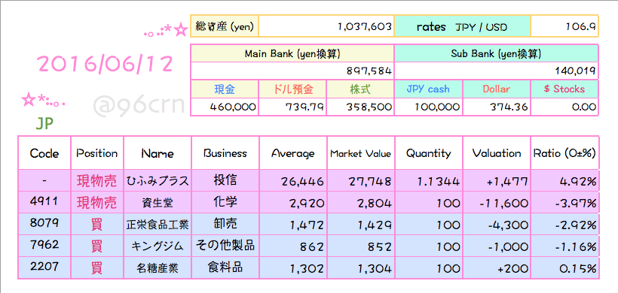Select the ひふみプラス name cell
The image size is (618, 293).
pyautogui.click(x=158, y=181)
